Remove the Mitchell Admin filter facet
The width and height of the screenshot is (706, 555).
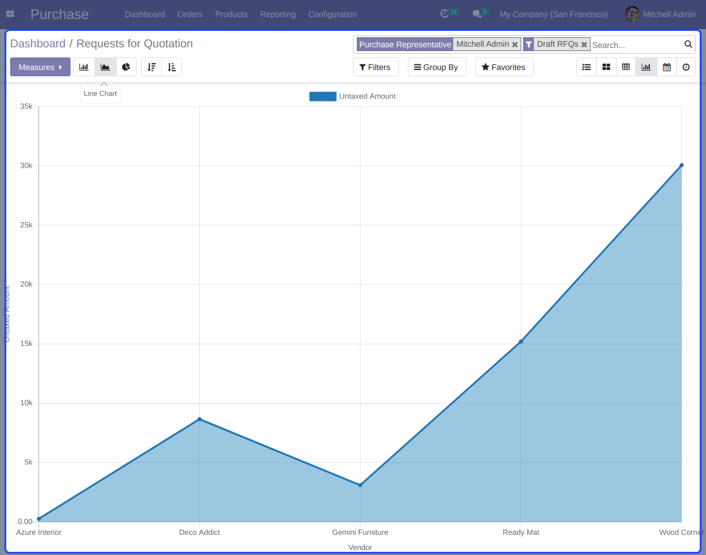(x=514, y=45)
